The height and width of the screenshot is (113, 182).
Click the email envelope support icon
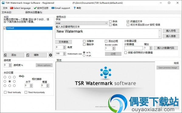click(x=53, y=8)
